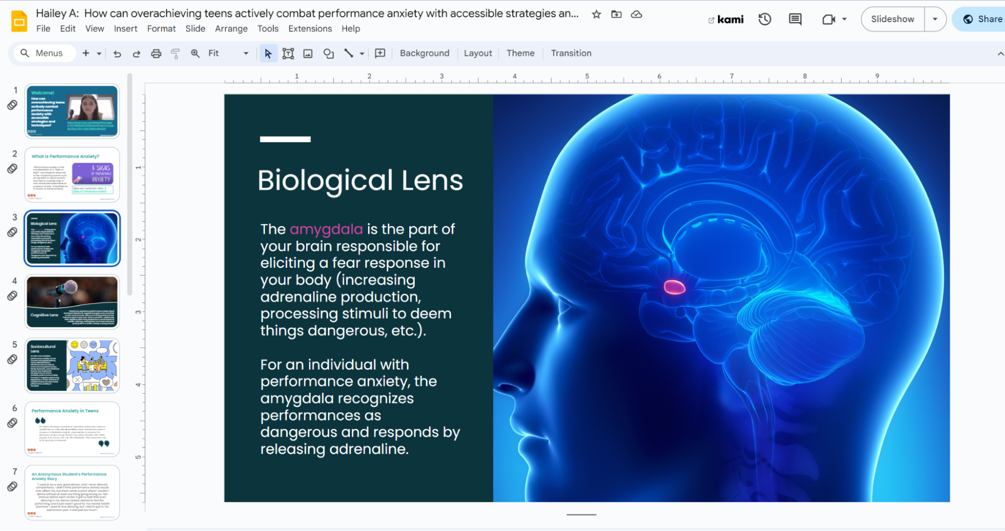Select the Text box tool
The image size is (1005, 531).
coord(288,54)
